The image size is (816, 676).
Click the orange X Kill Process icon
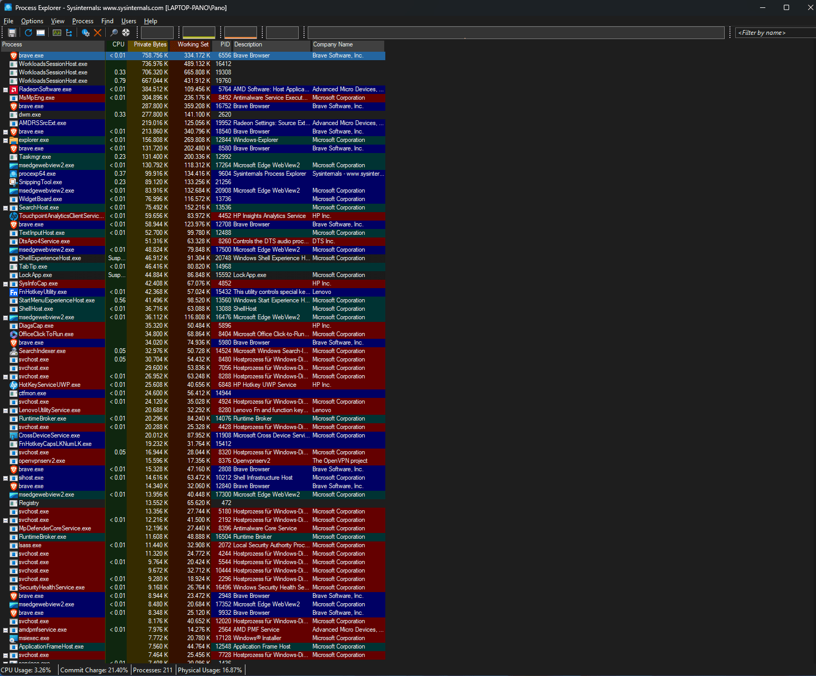click(x=98, y=33)
